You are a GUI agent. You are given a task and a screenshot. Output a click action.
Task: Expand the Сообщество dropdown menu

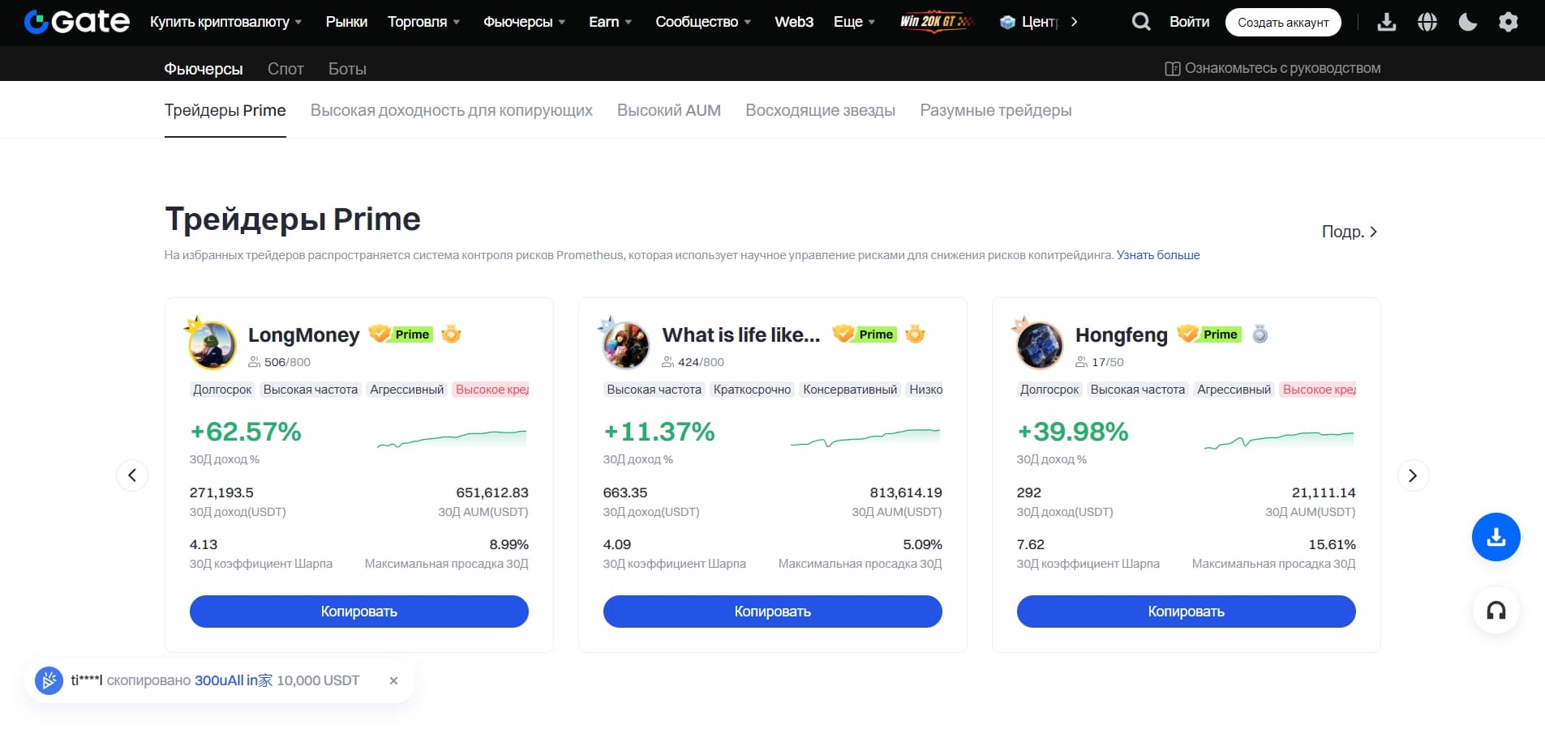pyautogui.click(x=703, y=22)
